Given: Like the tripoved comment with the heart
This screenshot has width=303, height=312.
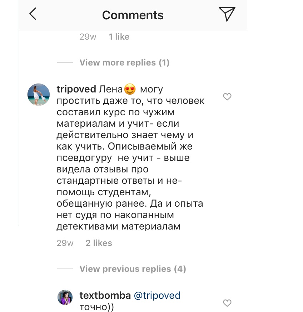Looking at the screenshot, I should click(227, 97).
